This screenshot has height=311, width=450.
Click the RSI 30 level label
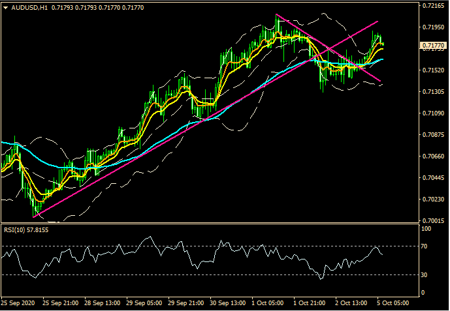(x=425, y=275)
